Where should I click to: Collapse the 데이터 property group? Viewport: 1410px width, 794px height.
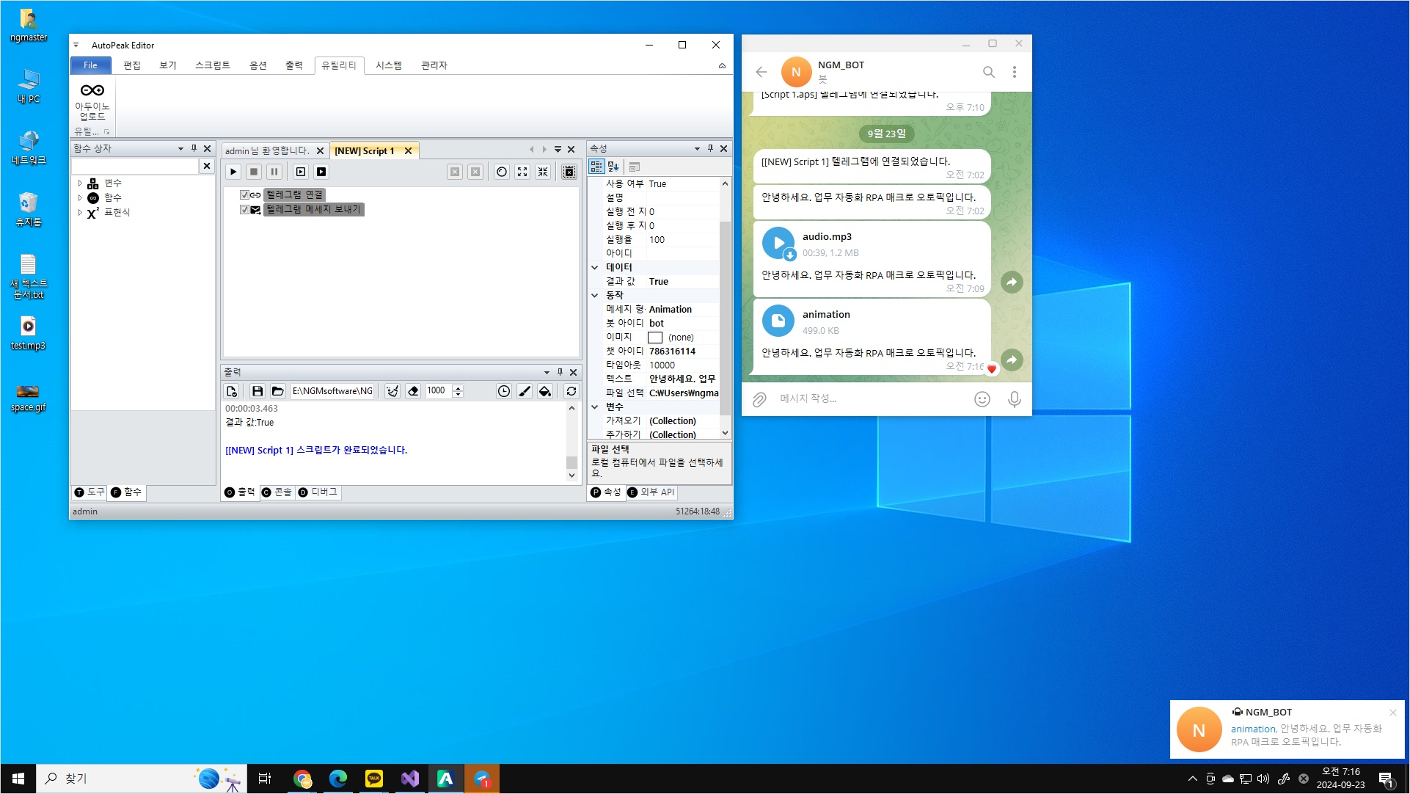pos(595,267)
